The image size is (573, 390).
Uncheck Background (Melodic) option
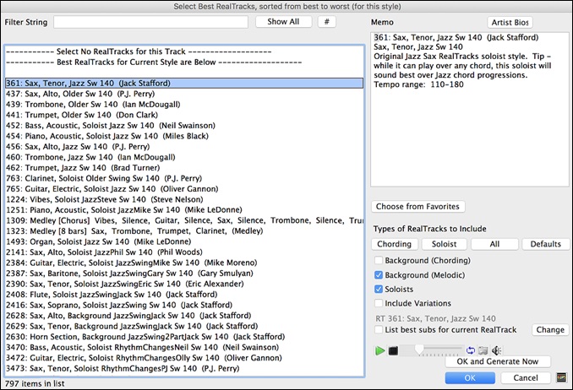point(378,274)
